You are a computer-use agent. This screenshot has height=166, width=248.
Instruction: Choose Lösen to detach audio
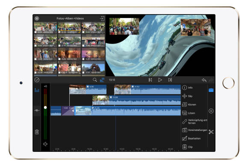click(189, 113)
